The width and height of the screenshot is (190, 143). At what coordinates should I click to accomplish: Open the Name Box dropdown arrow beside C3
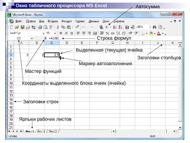tap(32, 39)
